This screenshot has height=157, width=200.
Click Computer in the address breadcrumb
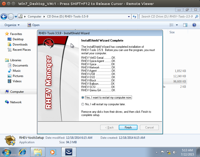click(x=34, y=16)
